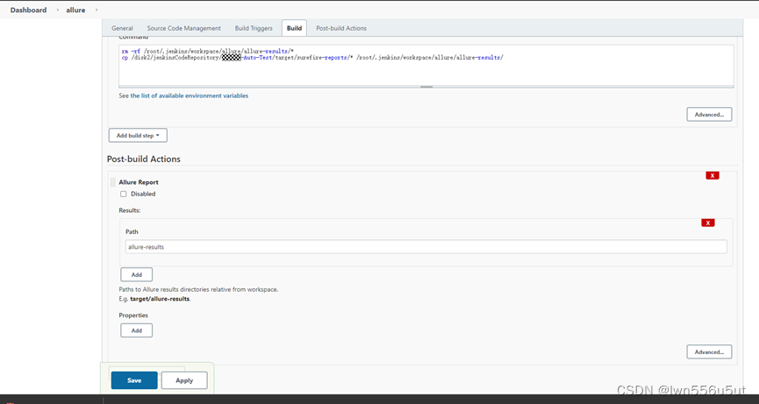This screenshot has height=404, width=759.
Task: Apply the configuration changes
Action: coord(184,380)
